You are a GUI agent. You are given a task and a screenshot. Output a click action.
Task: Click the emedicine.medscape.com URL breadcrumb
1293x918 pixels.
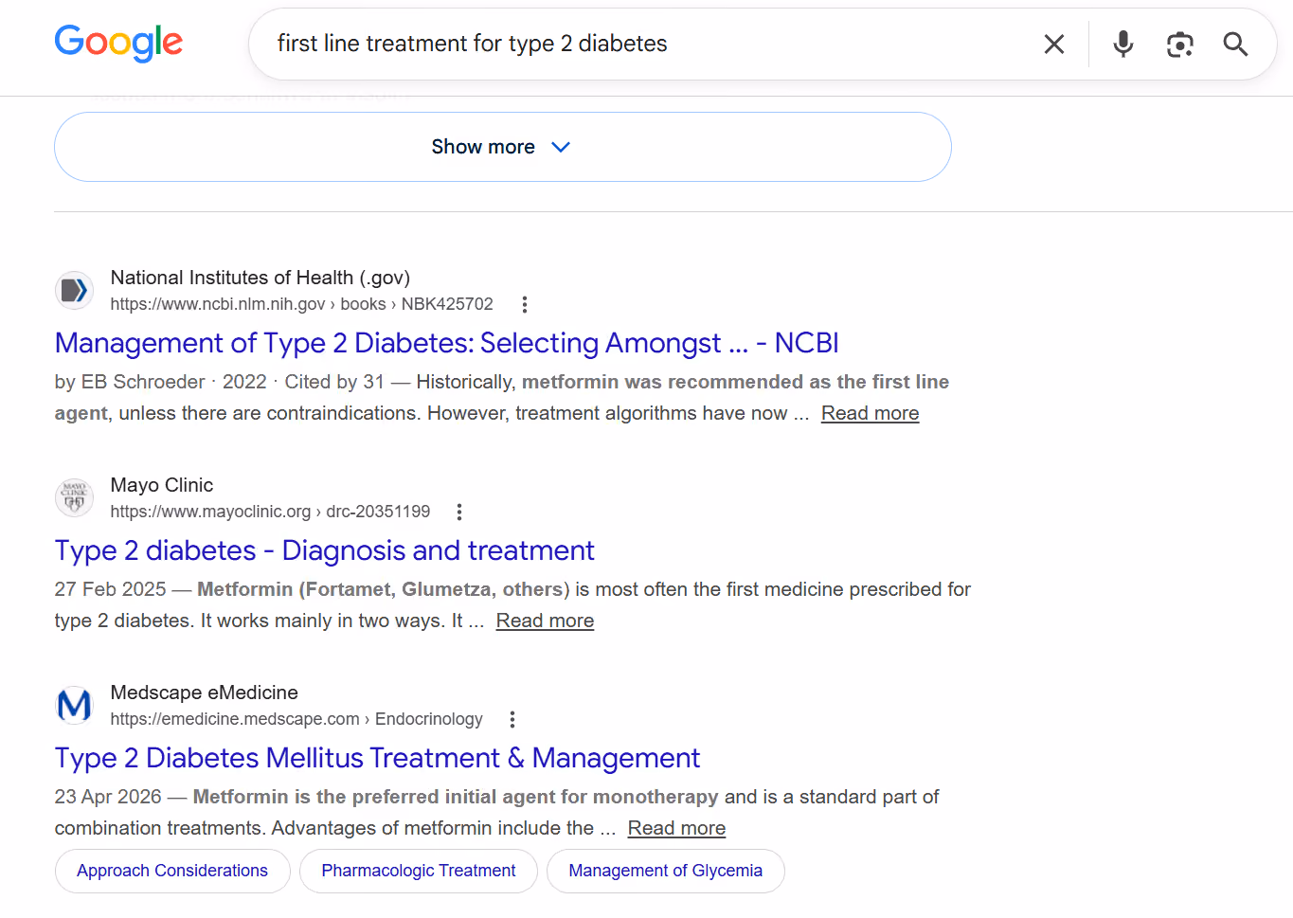(x=296, y=719)
